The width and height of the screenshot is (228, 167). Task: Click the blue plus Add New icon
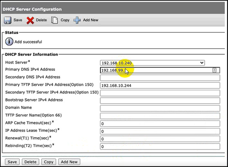(77, 20)
